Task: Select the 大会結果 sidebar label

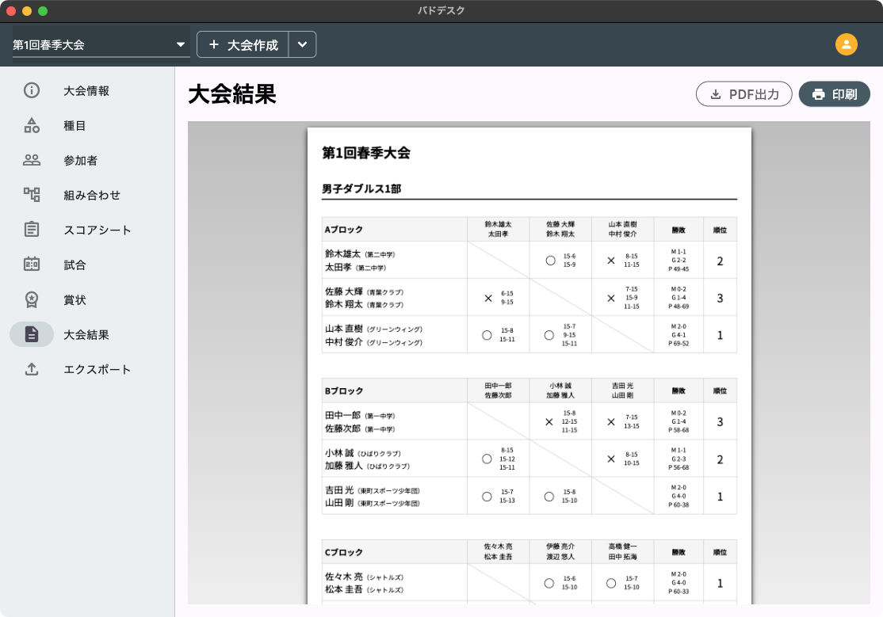Action: [x=86, y=335]
